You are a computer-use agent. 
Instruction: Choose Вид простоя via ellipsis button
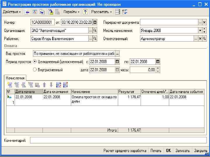click(117, 54)
